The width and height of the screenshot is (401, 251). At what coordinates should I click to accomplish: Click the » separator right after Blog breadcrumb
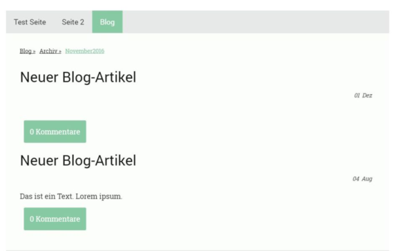[34, 51]
